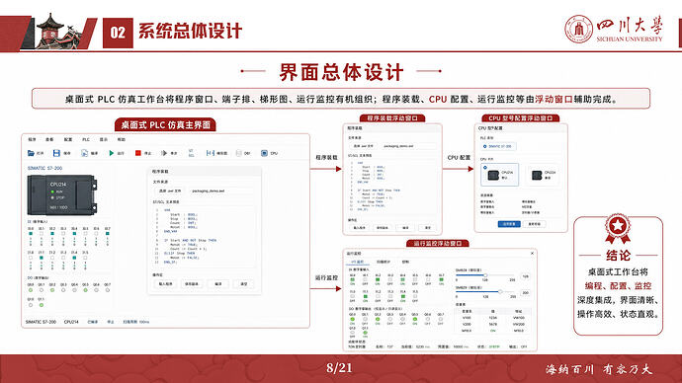Click the SMB29 value box showing 200
682x383 pixels.
click(x=525, y=292)
